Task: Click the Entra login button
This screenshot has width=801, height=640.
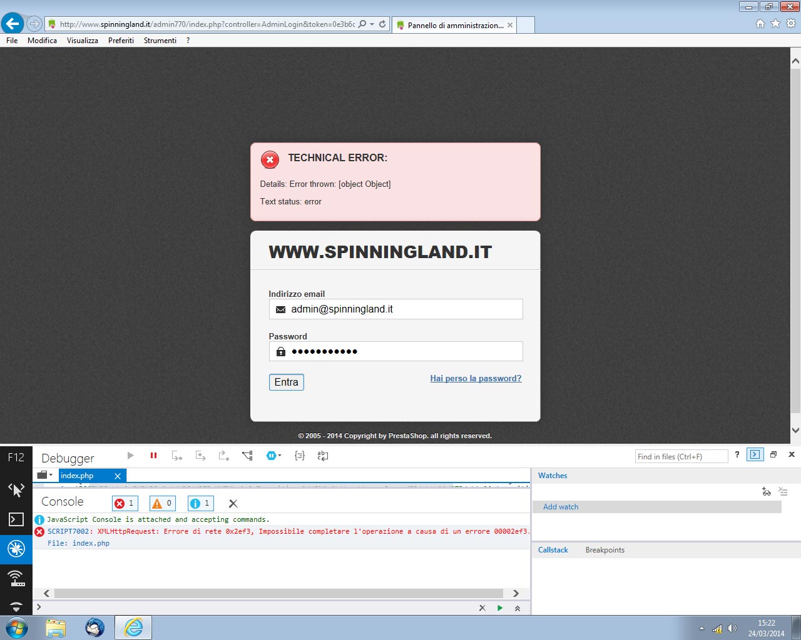Action: click(287, 382)
